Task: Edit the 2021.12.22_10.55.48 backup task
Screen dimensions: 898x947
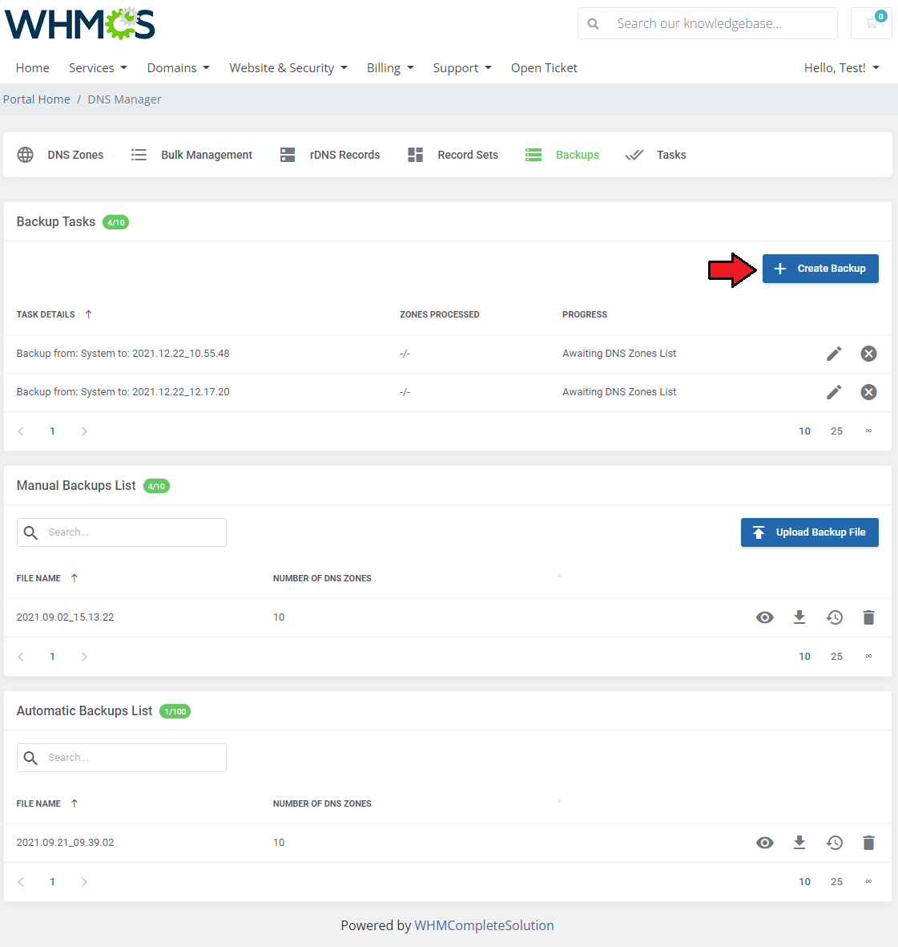Action: [833, 354]
